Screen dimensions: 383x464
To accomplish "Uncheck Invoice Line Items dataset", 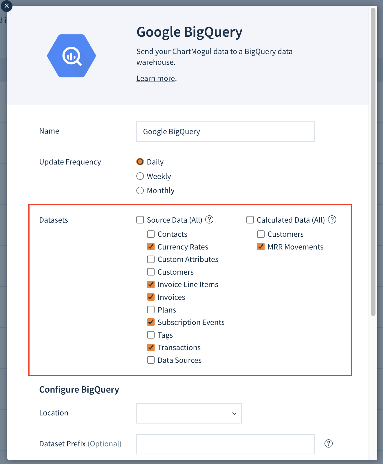I will 151,284.
